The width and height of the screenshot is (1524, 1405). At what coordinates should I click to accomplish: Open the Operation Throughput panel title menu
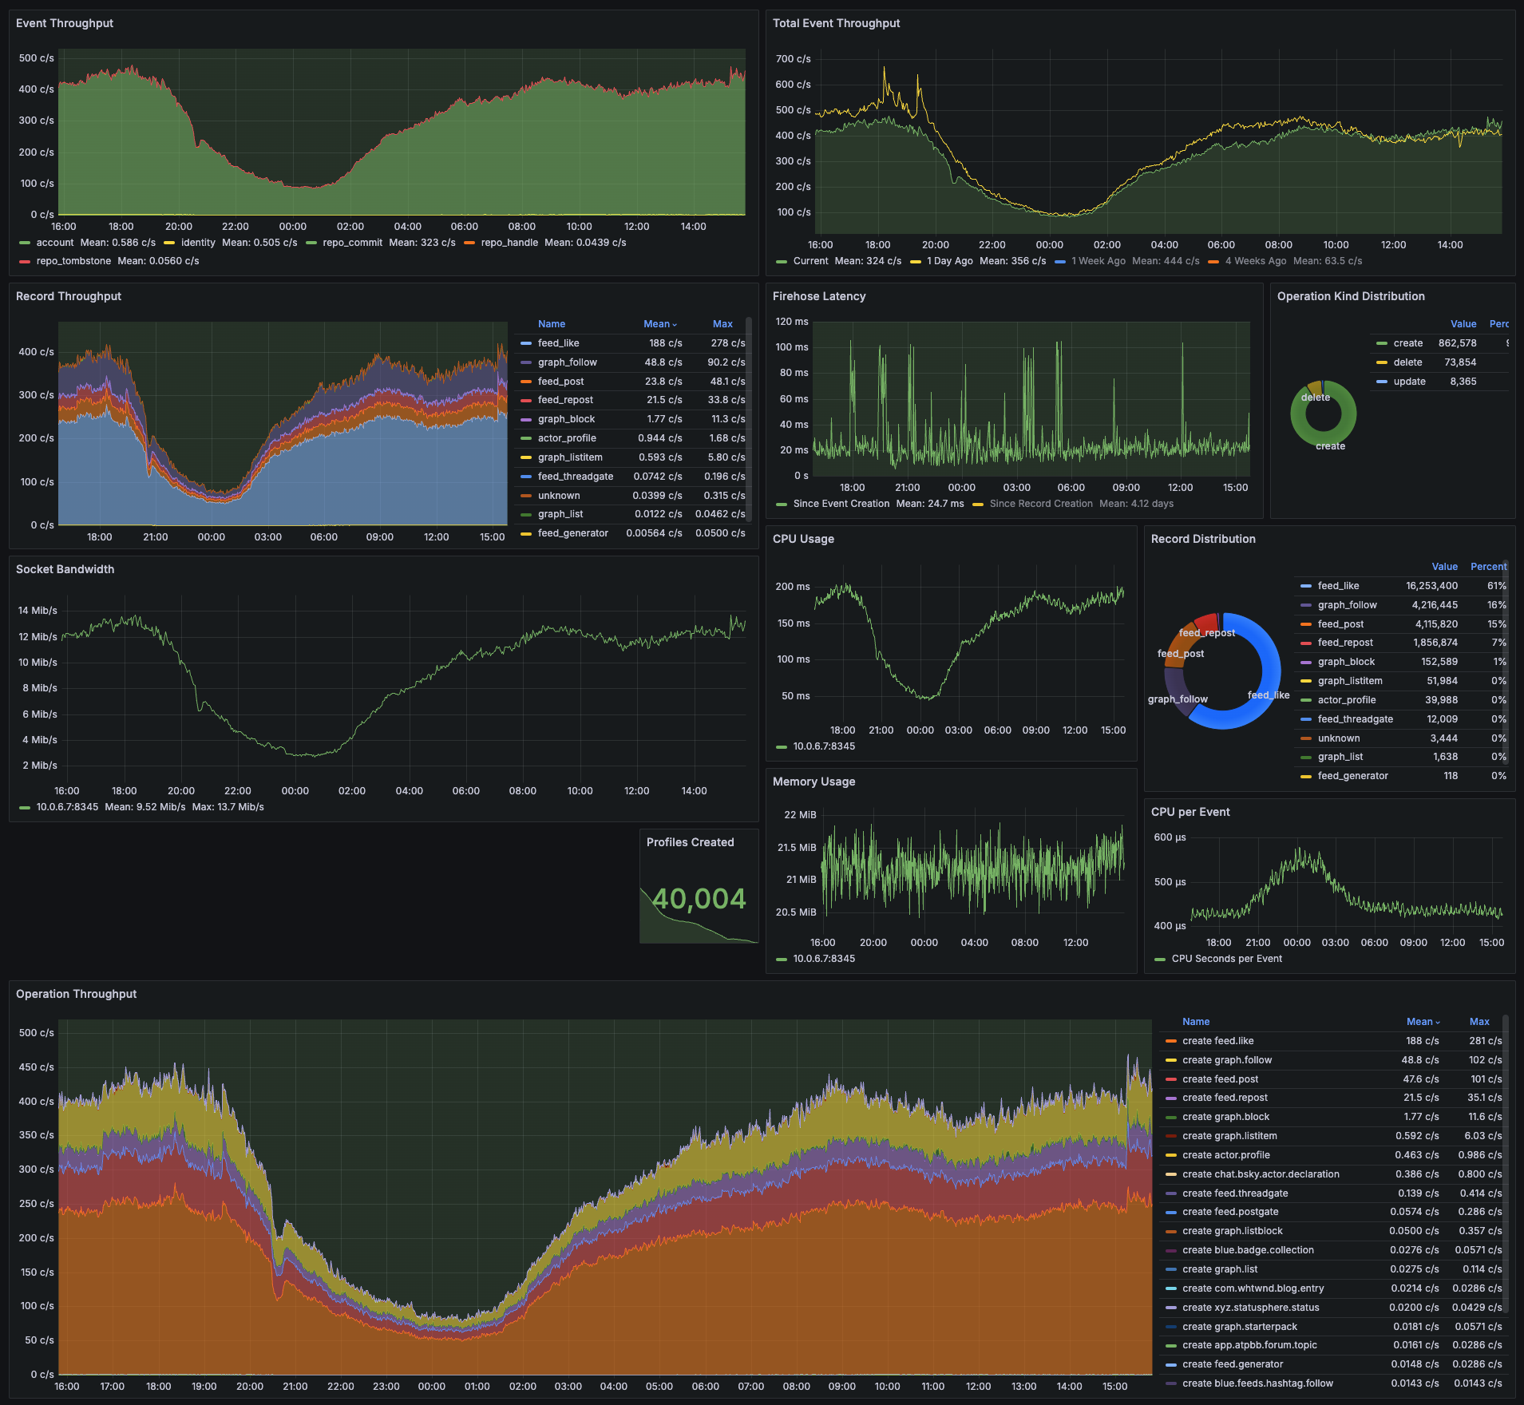pos(76,994)
